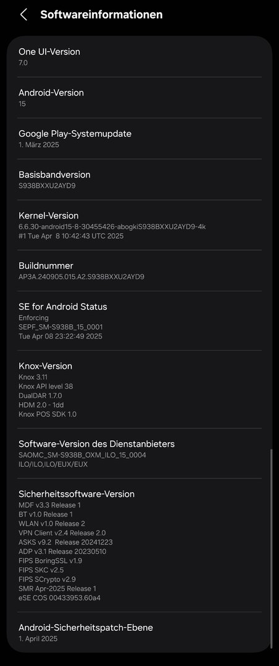The width and height of the screenshot is (279, 666).
Task: Select SE for Android Status item
Action: click(x=139, y=321)
